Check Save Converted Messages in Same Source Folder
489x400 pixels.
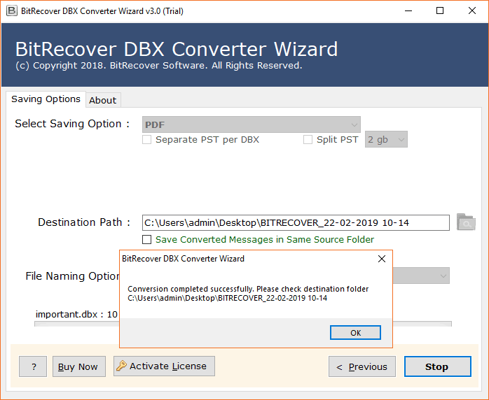[146, 239]
